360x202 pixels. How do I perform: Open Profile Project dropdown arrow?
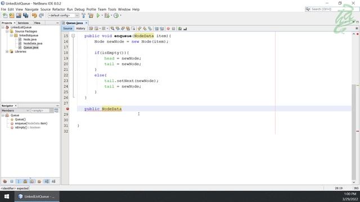tap(120, 15)
